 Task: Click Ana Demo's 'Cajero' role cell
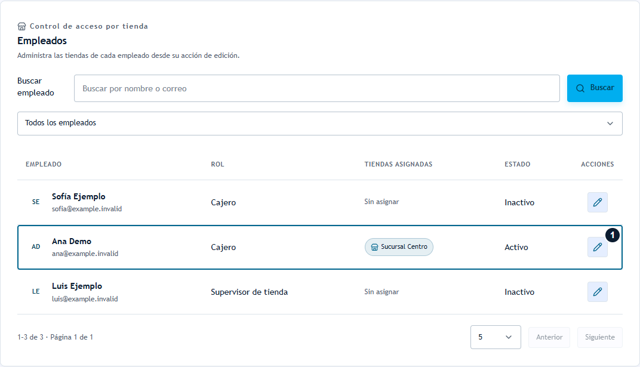223,248
